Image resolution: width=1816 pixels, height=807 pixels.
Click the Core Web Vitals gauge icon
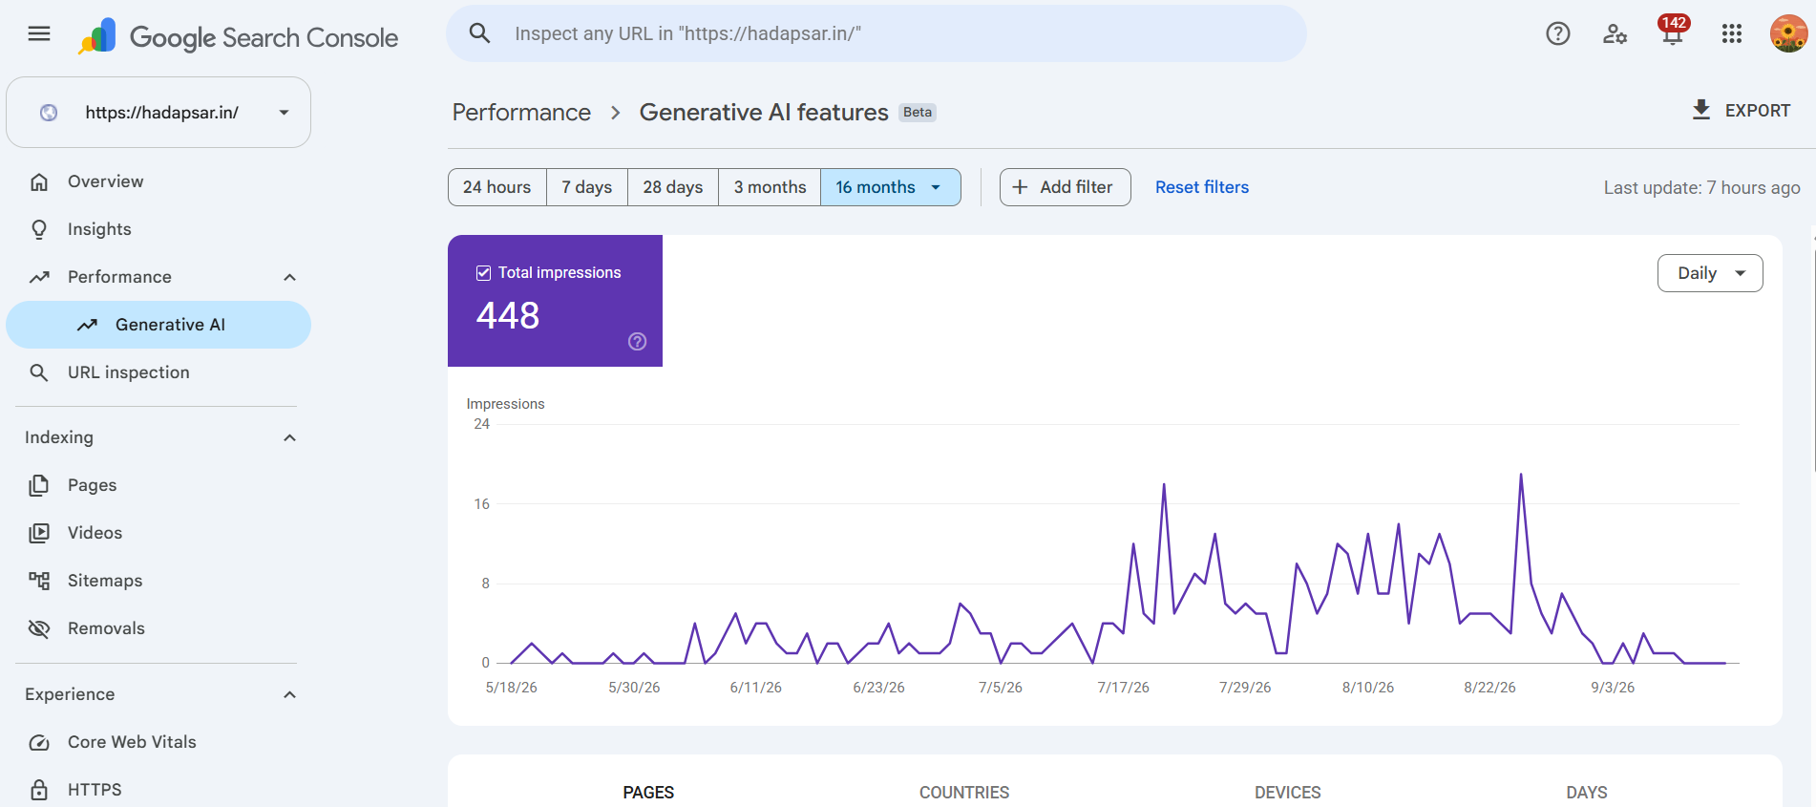(x=39, y=742)
